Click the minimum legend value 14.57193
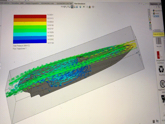Image resolution: width=165 pixels, height=124 pixels. click(x=51, y=43)
